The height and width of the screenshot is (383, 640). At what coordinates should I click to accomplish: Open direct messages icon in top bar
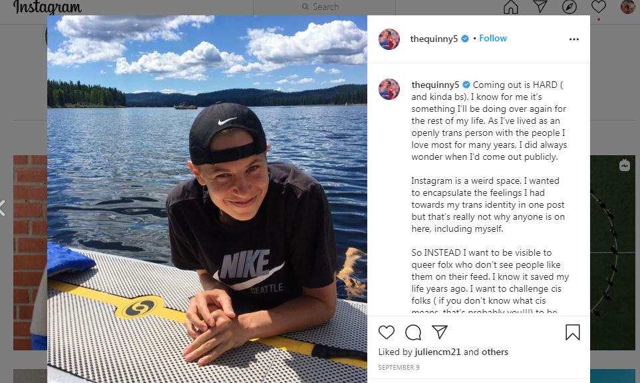[x=540, y=7]
